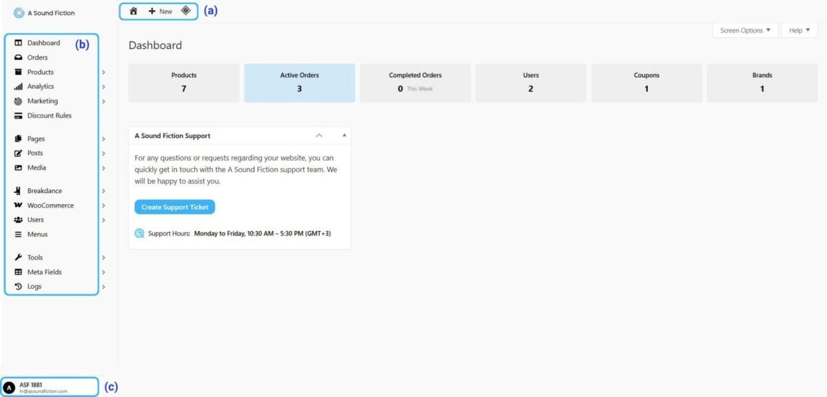Select Dashboard in the sidebar menu
This screenshot has height=397, width=827.
click(43, 42)
